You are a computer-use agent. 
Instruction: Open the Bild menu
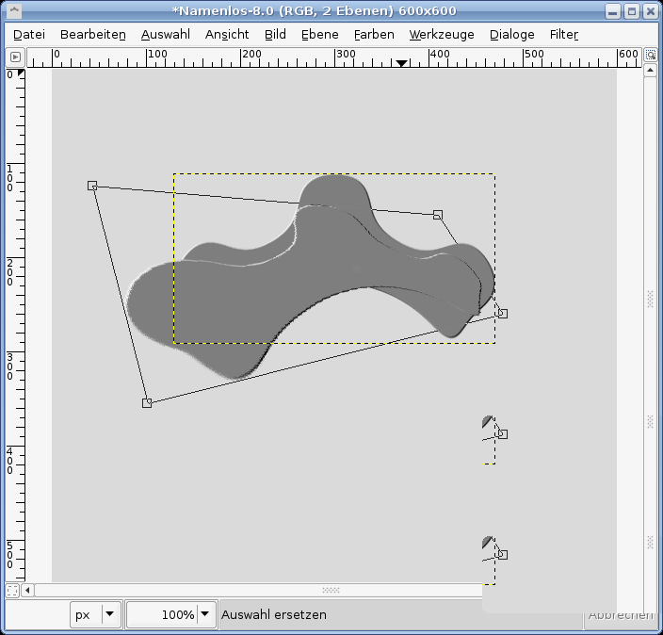coord(275,34)
